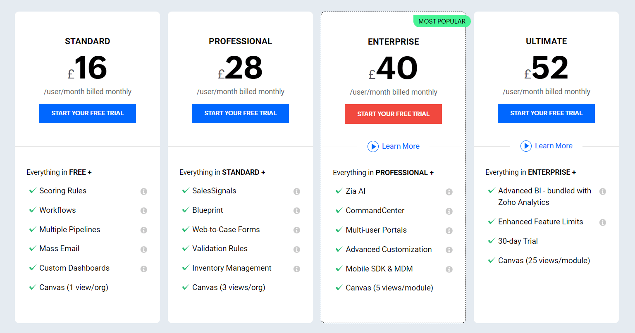The height and width of the screenshot is (333, 635).
Task: Click the Professional free trial button
Action: [x=240, y=113]
